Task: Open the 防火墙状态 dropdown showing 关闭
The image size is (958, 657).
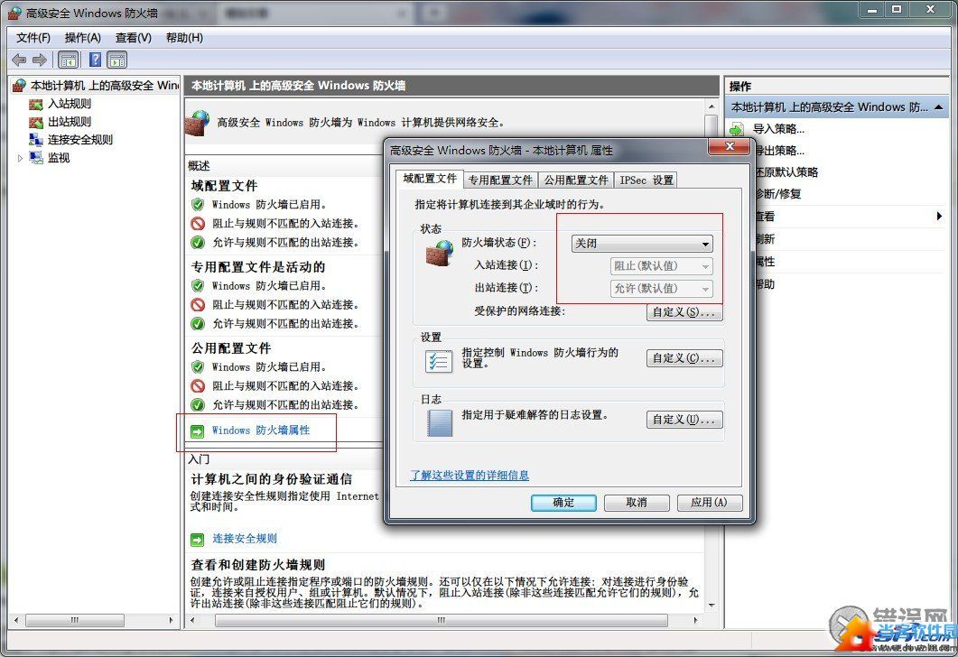Action: (x=641, y=244)
